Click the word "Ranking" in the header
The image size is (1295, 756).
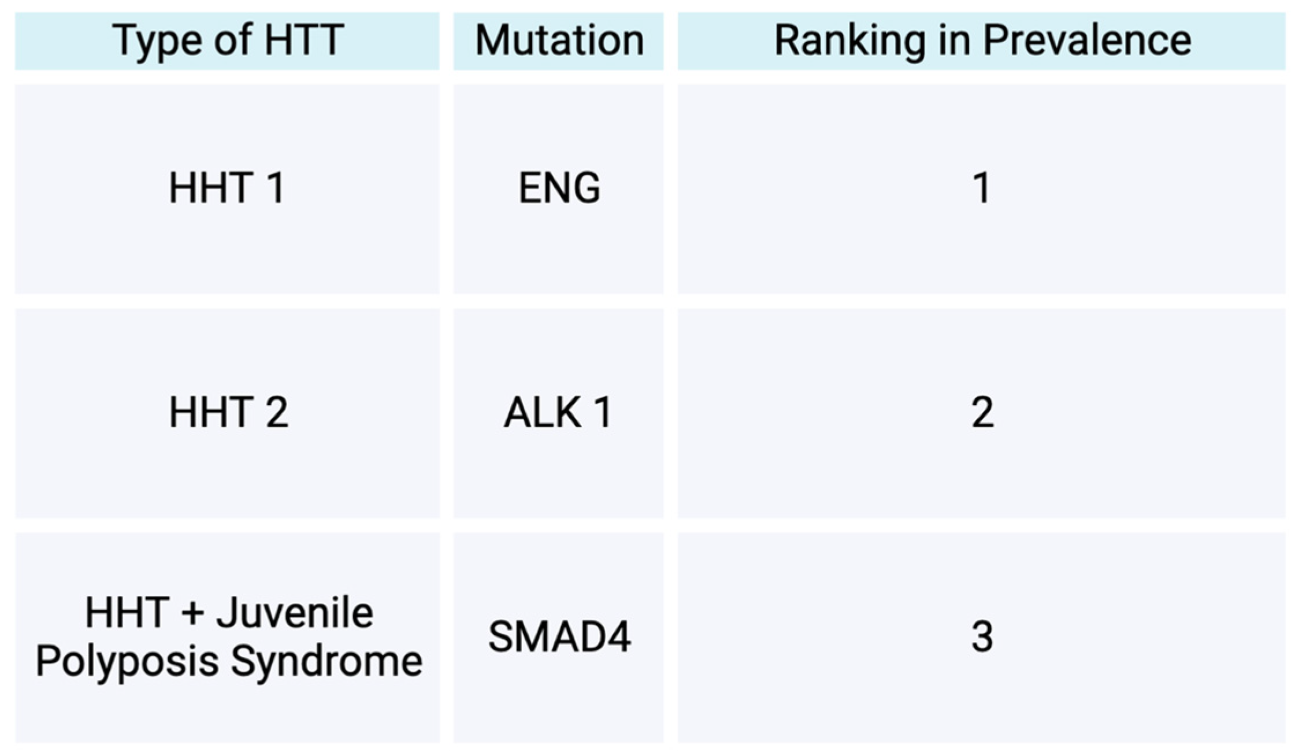pyautogui.click(x=849, y=40)
